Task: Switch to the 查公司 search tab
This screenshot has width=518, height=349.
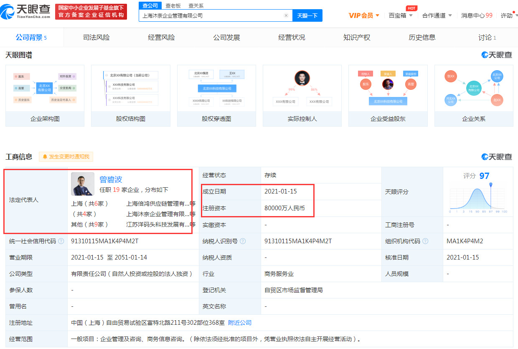Action: coord(150,5)
